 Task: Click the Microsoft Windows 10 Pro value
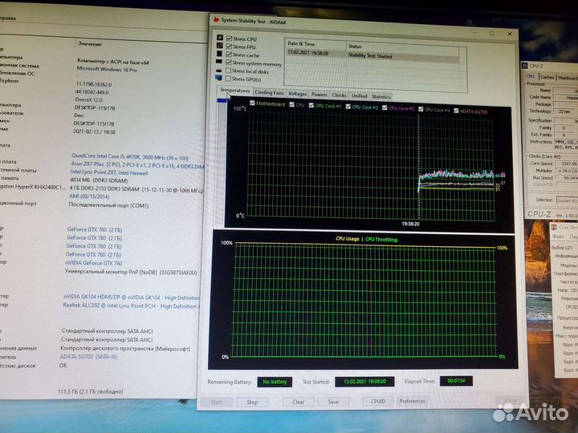pos(107,69)
